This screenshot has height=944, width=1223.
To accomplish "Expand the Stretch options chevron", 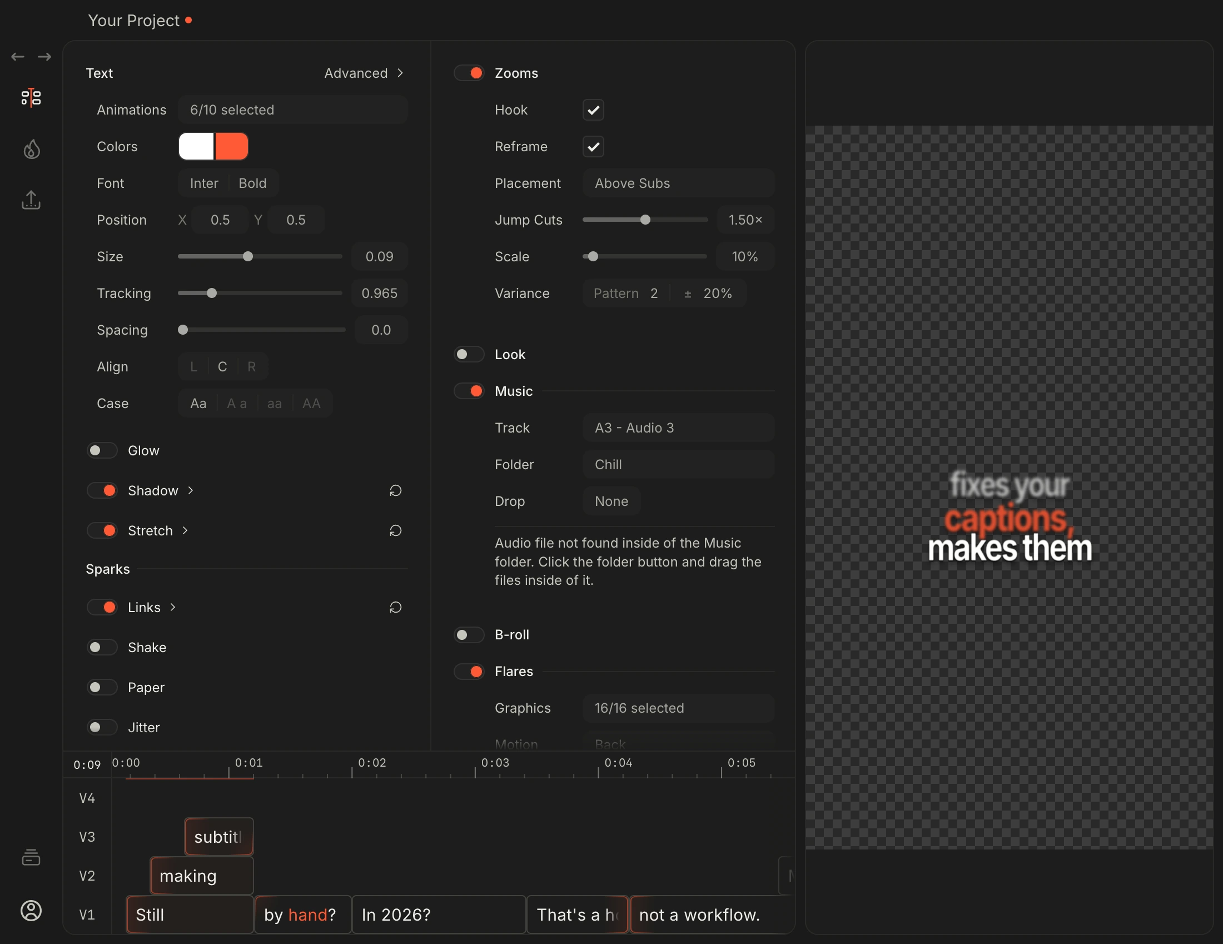I will (185, 531).
